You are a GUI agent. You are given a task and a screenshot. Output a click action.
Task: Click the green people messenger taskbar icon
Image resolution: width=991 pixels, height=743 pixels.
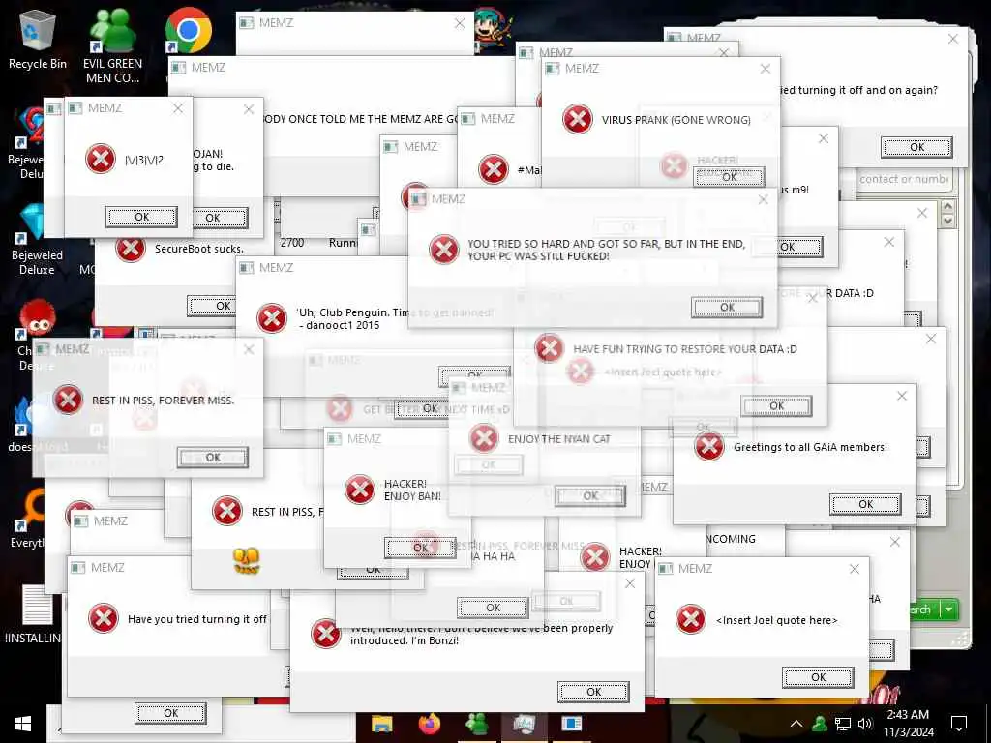(x=476, y=724)
